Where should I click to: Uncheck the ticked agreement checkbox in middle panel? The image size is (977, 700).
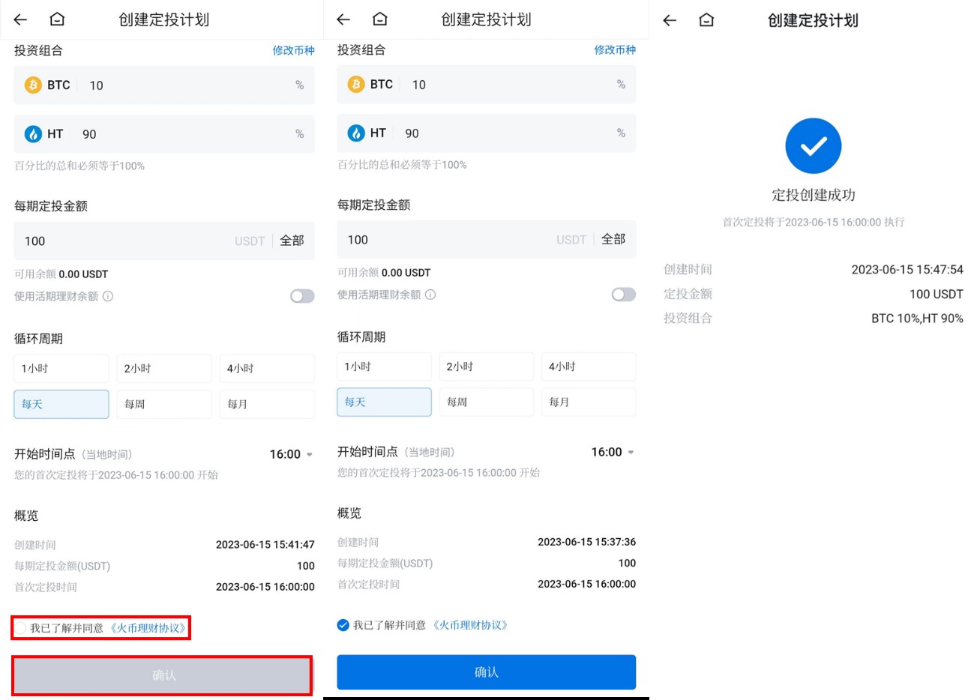click(343, 625)
